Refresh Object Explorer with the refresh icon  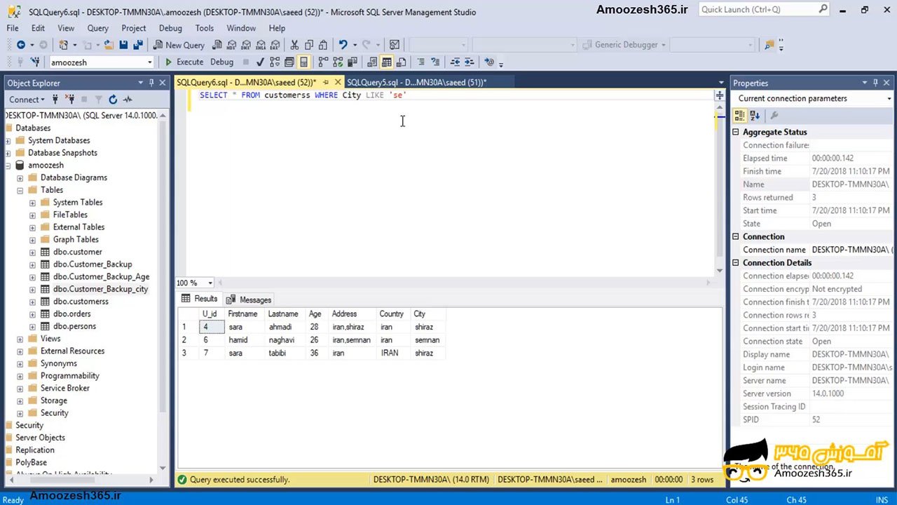(113, 100)
